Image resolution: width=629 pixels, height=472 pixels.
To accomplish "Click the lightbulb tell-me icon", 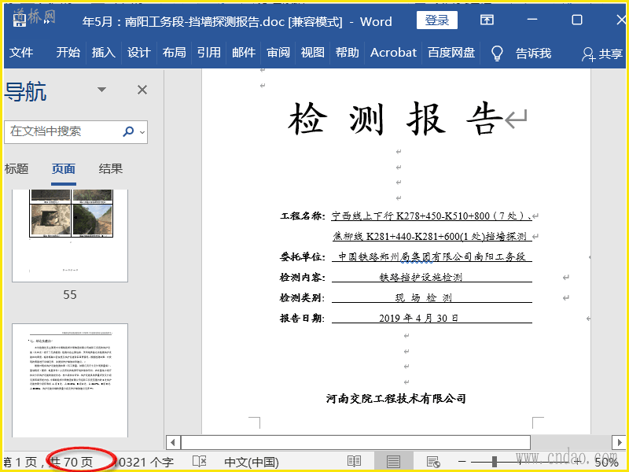I will (x=497, y=53).
